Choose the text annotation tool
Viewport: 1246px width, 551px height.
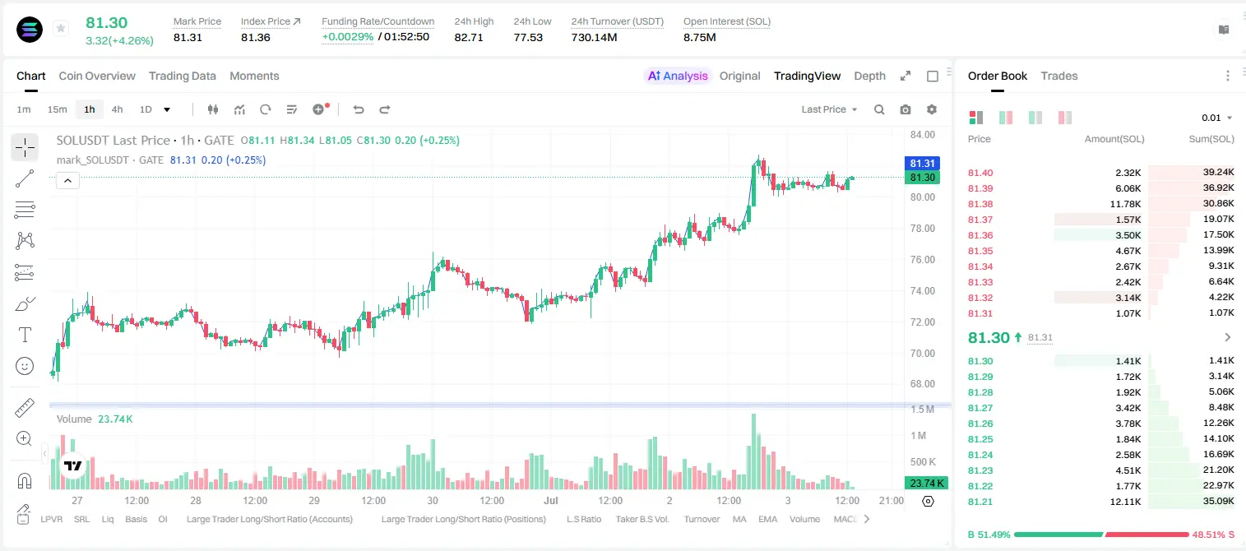[25, 335]
